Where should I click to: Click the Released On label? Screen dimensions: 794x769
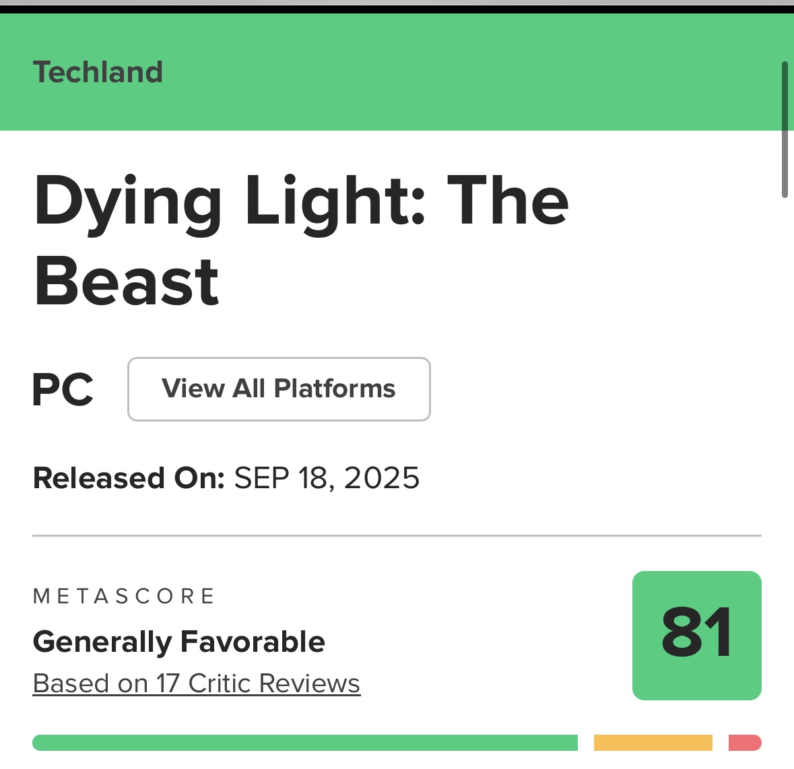129,478
